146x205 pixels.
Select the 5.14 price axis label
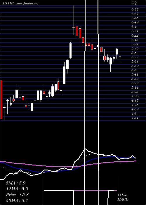tap(135, 88)
